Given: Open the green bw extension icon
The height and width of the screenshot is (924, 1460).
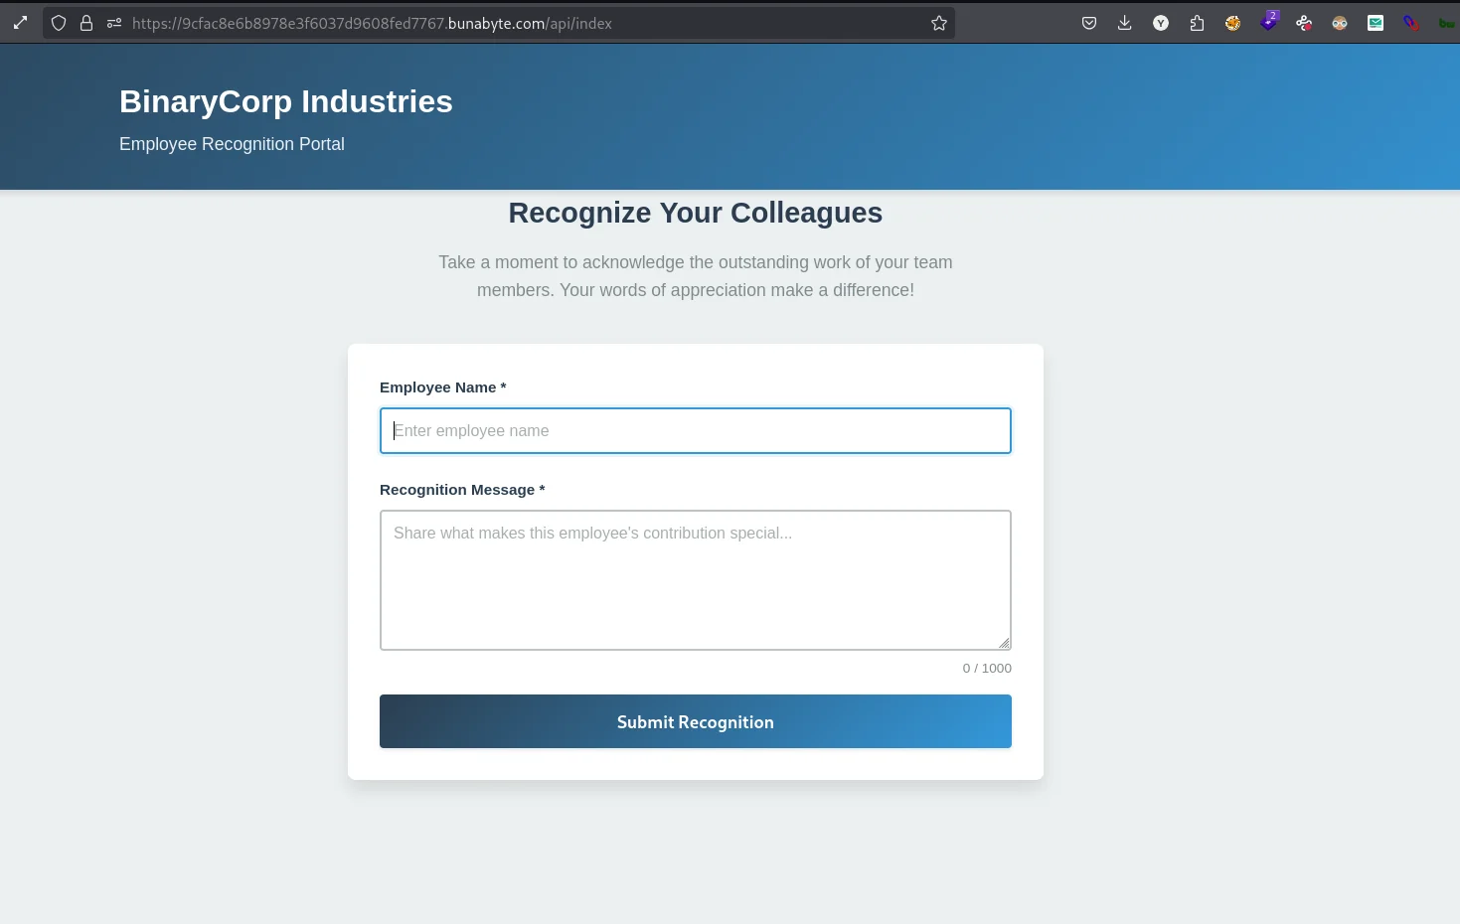Looking at the screenshot, I should pos(1447,23).
